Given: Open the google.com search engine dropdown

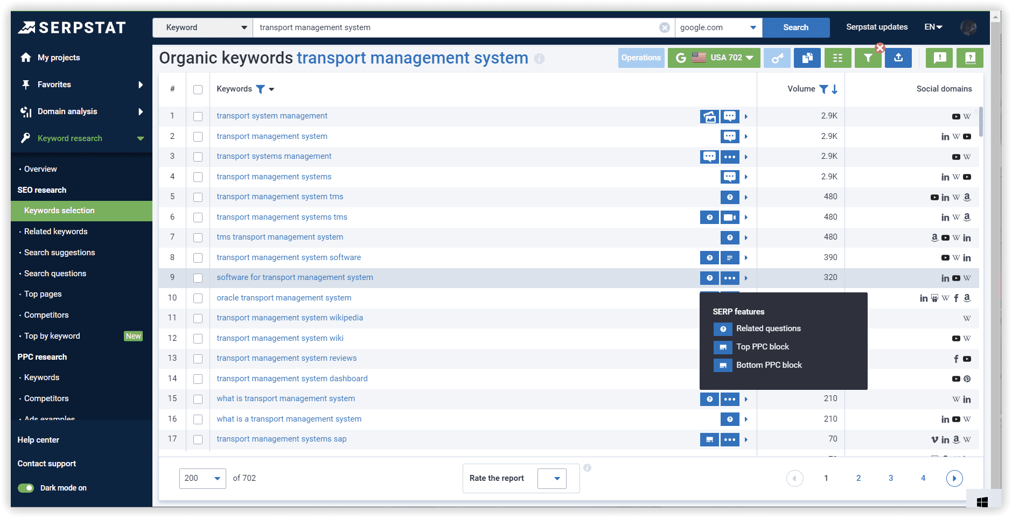Looking at the screenshot, I should point(718,27).
